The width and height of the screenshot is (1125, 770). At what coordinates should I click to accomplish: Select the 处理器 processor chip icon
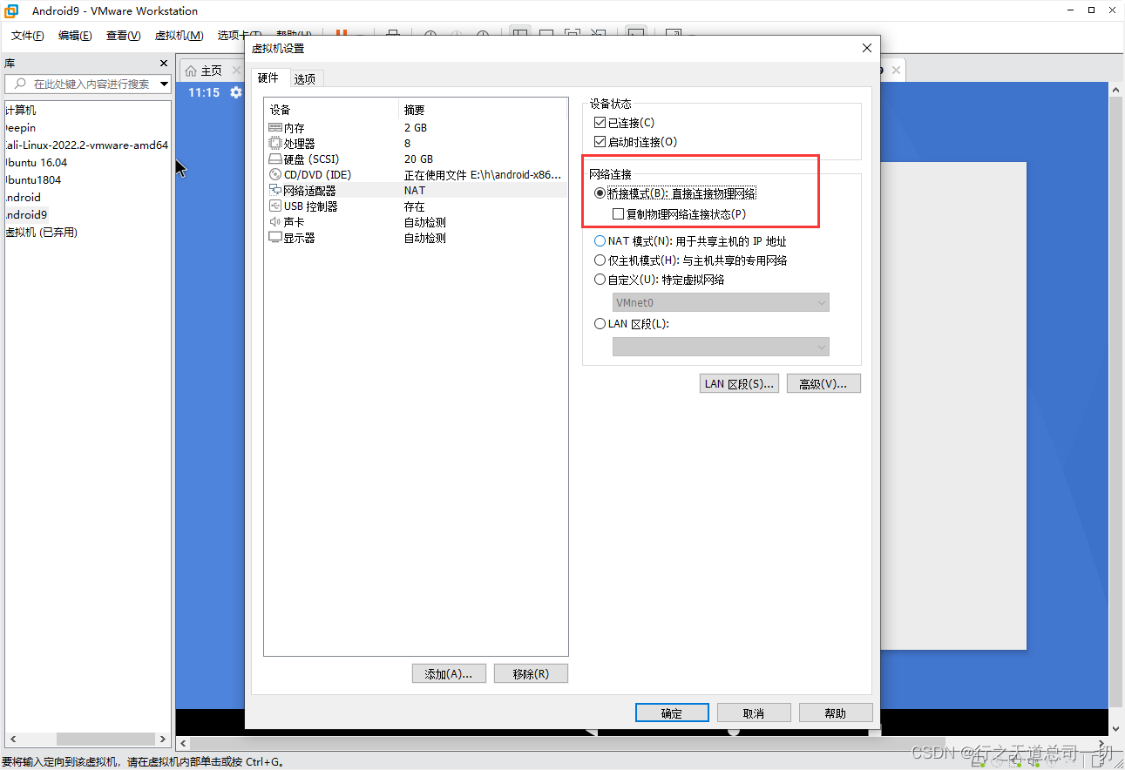coord(275,144)
